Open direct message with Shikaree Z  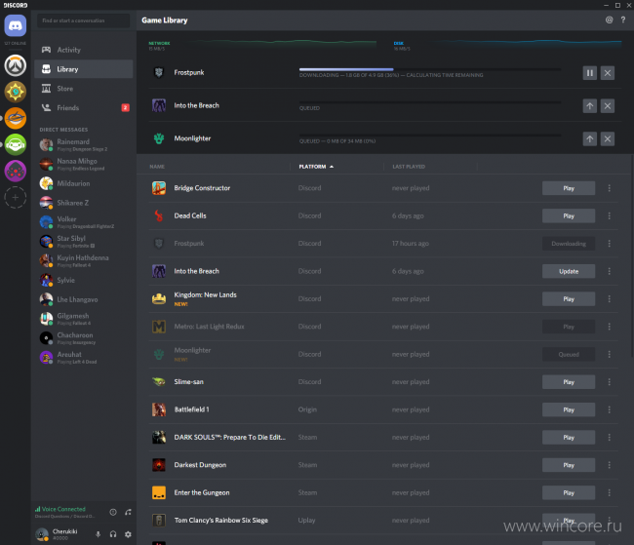84,203
